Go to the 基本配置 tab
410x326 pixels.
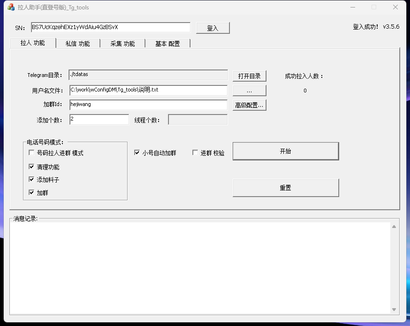(167, 43)
